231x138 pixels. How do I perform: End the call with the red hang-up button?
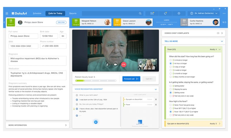124,64
